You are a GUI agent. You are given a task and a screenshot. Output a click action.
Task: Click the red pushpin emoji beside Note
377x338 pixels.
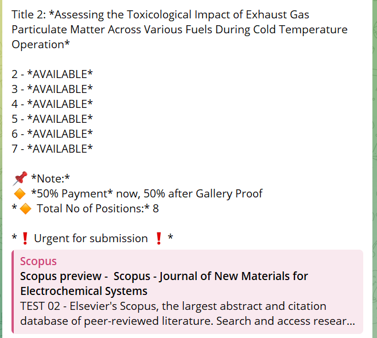(20, 178)
